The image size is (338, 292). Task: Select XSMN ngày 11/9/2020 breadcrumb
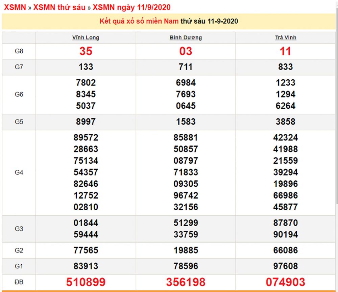131,7
